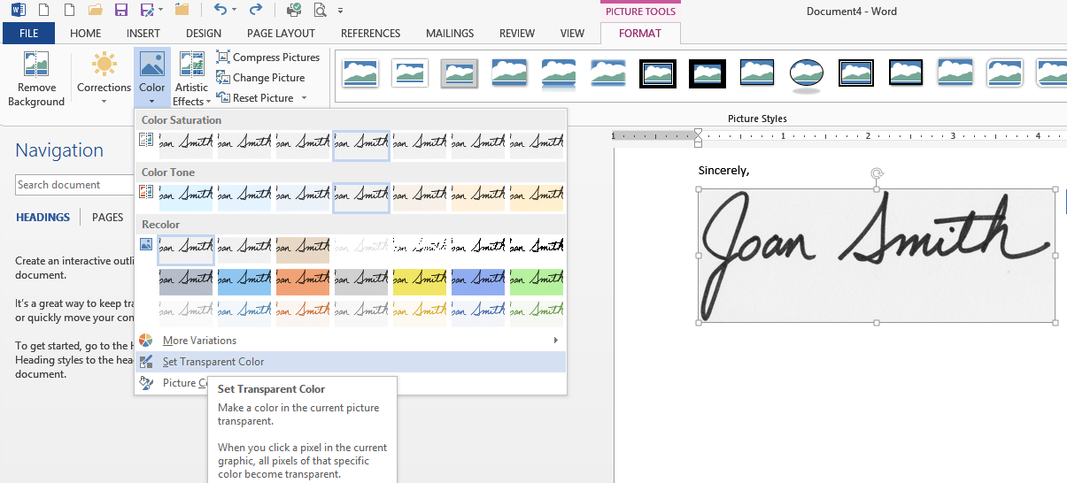
Task: Open the FILE tab
Action: click(x=28, y=34)
